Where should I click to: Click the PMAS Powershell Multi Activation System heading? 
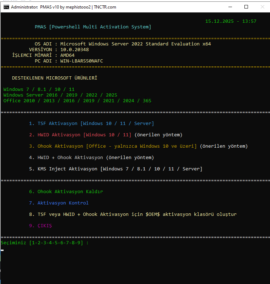pyautogui.click(x=93, y=27)
